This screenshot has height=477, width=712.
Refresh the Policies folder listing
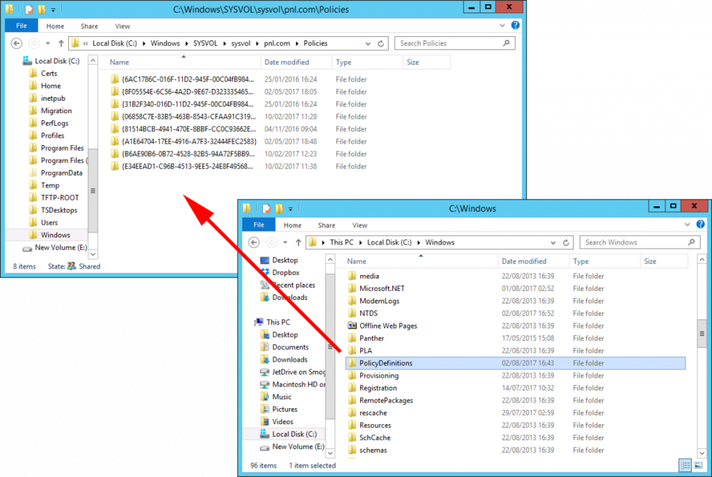tap(380, 43)
